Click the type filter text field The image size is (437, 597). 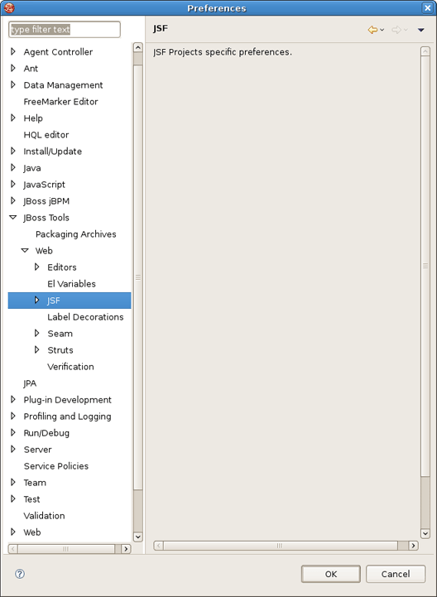(x=65, y=29)
